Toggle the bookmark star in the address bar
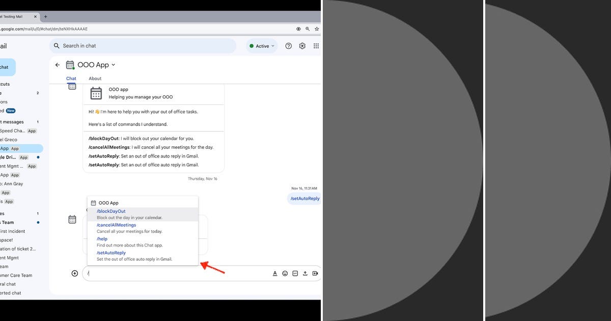Screen dimensions: 611x321 (x=317, y=29)
